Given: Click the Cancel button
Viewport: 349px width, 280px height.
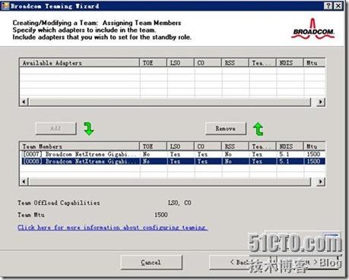Looking at the screenshot, I should tap(151, 262).
